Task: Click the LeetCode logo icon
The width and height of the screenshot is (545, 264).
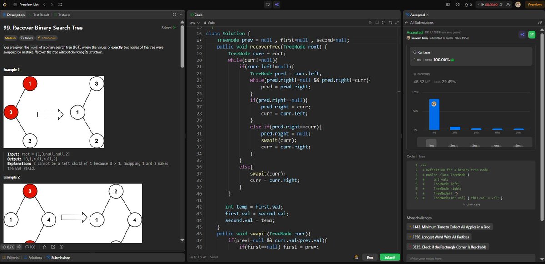Action: pos(5,5)
